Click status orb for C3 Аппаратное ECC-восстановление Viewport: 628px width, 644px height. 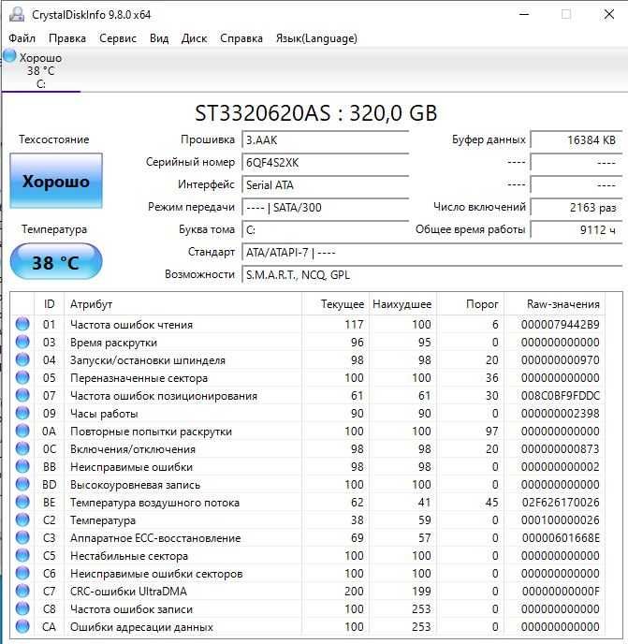[x=22, y=537]
